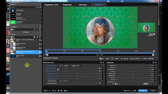Go to next slide
Viewport: 168px width, 94px height.
[x=134, y=91]
